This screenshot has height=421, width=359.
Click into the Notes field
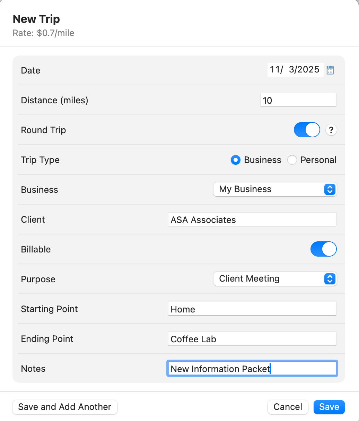click(x=252, y=369)
